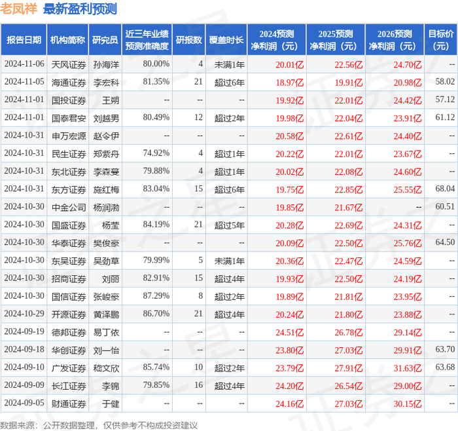Click the date 2024-09-05
This screenshot has height=431, width=458.
(x=24, y=403)
